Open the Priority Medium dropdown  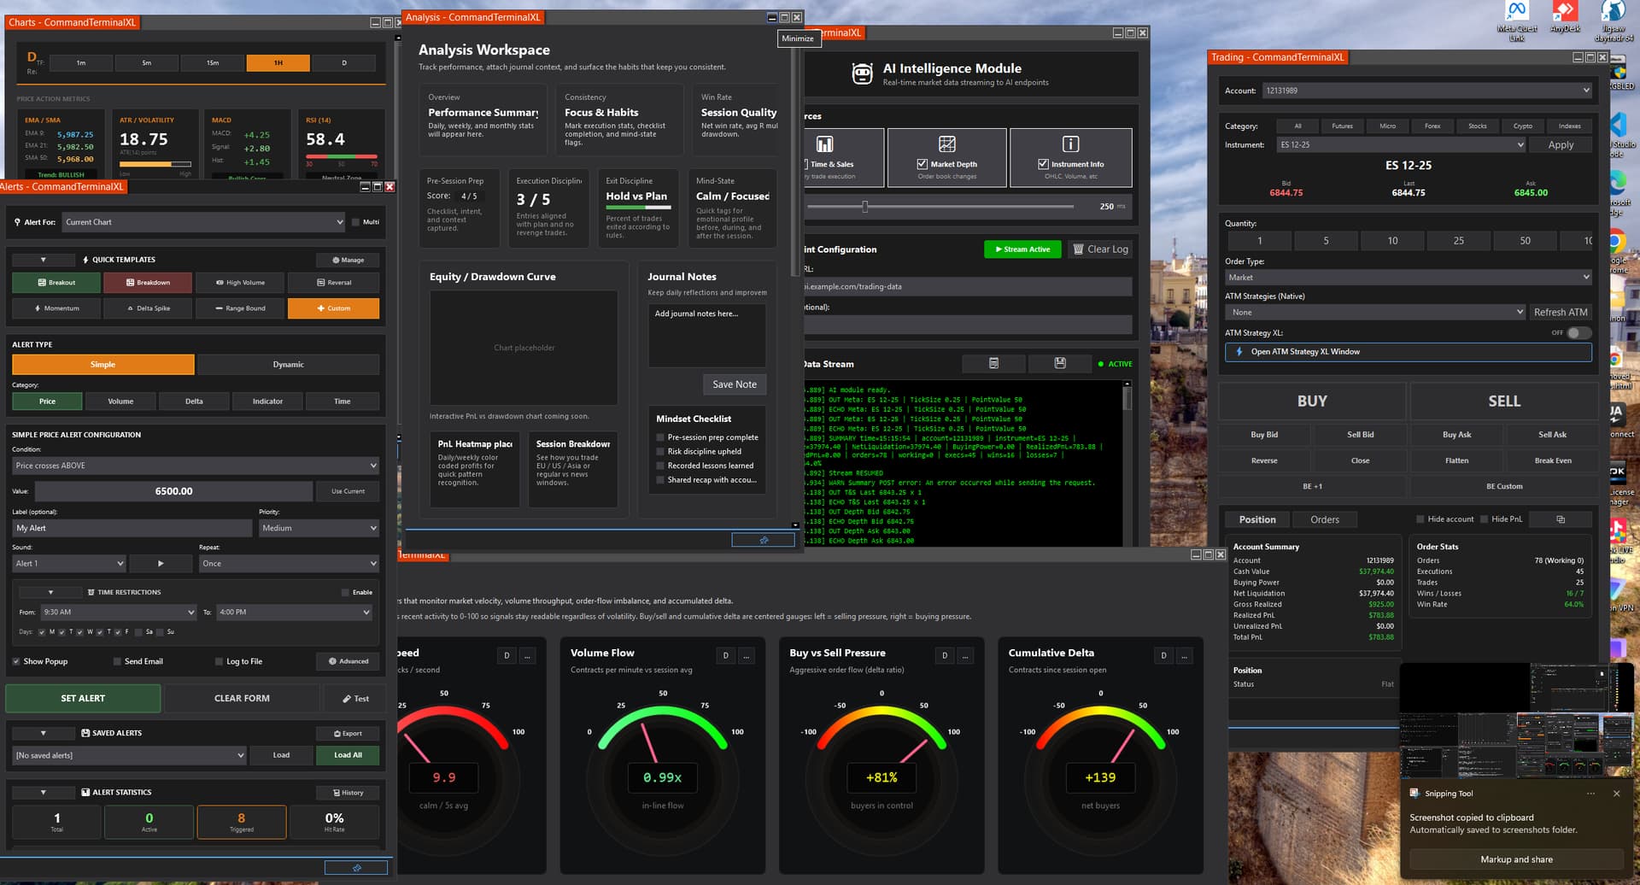point(319,529)
